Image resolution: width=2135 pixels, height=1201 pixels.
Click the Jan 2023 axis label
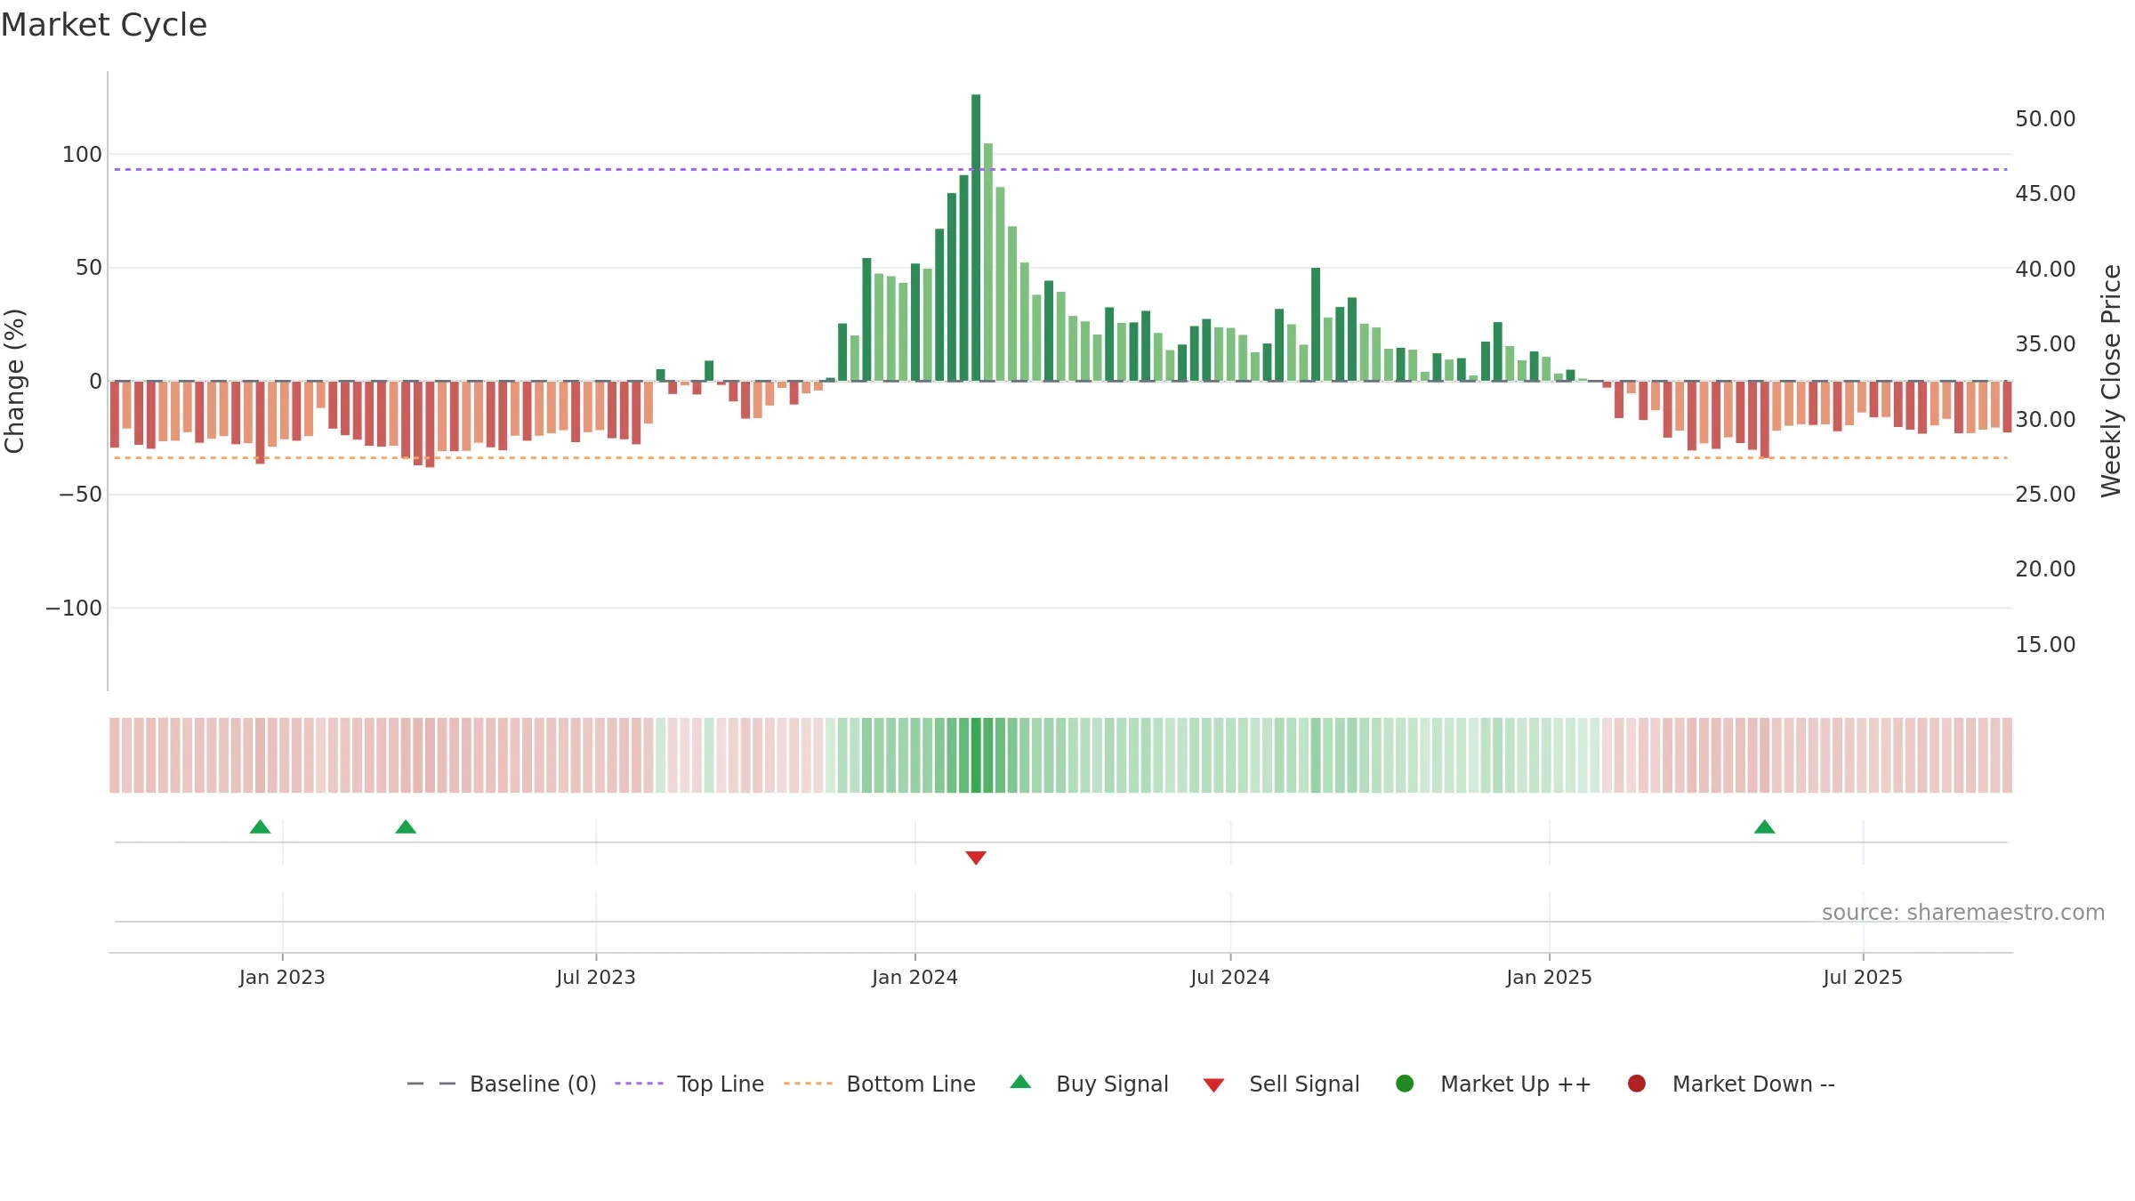pos(282,977)
